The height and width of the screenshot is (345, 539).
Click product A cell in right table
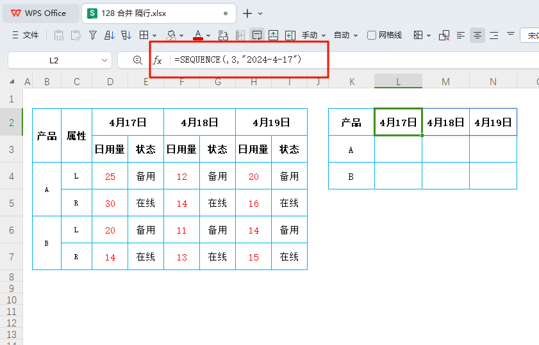point(351,150)
